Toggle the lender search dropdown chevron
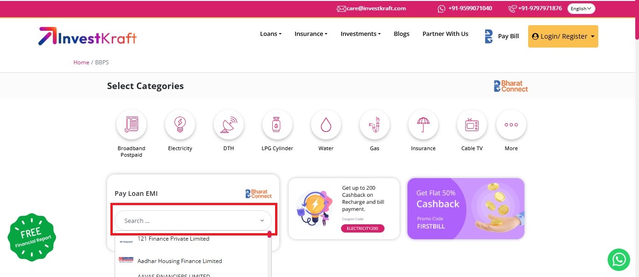 (262, 221)
